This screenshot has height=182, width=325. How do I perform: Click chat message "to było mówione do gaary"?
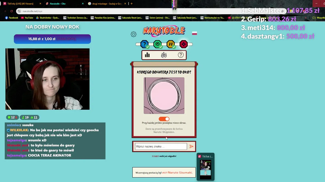53,145
